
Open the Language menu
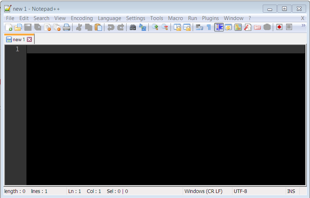(x=109, y=18)
